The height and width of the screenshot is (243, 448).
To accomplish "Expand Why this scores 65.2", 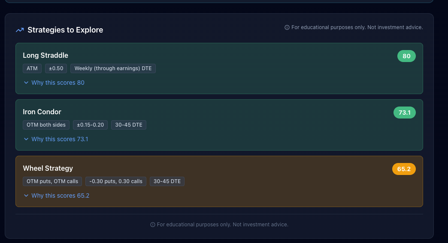I will (x=60, y=196).
